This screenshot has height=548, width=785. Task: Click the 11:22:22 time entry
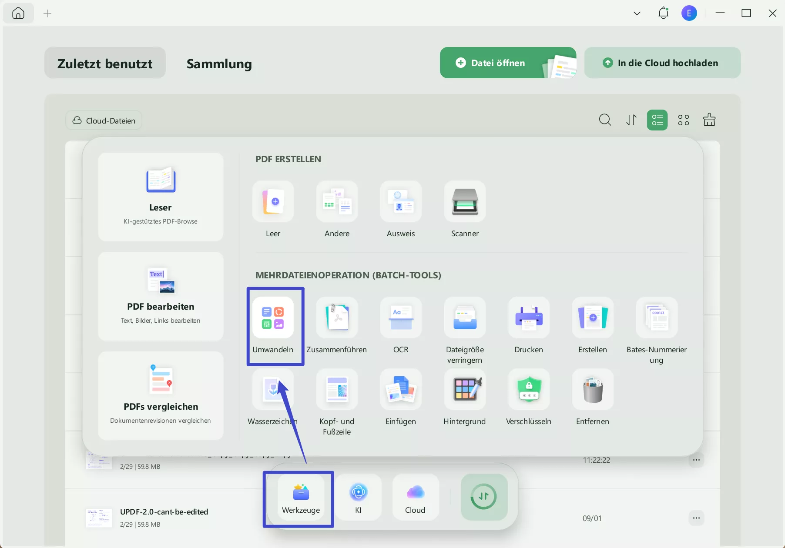596,460
